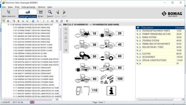
Task: Launch the Search magnifier tool
Action: click(x=50, y=14)
